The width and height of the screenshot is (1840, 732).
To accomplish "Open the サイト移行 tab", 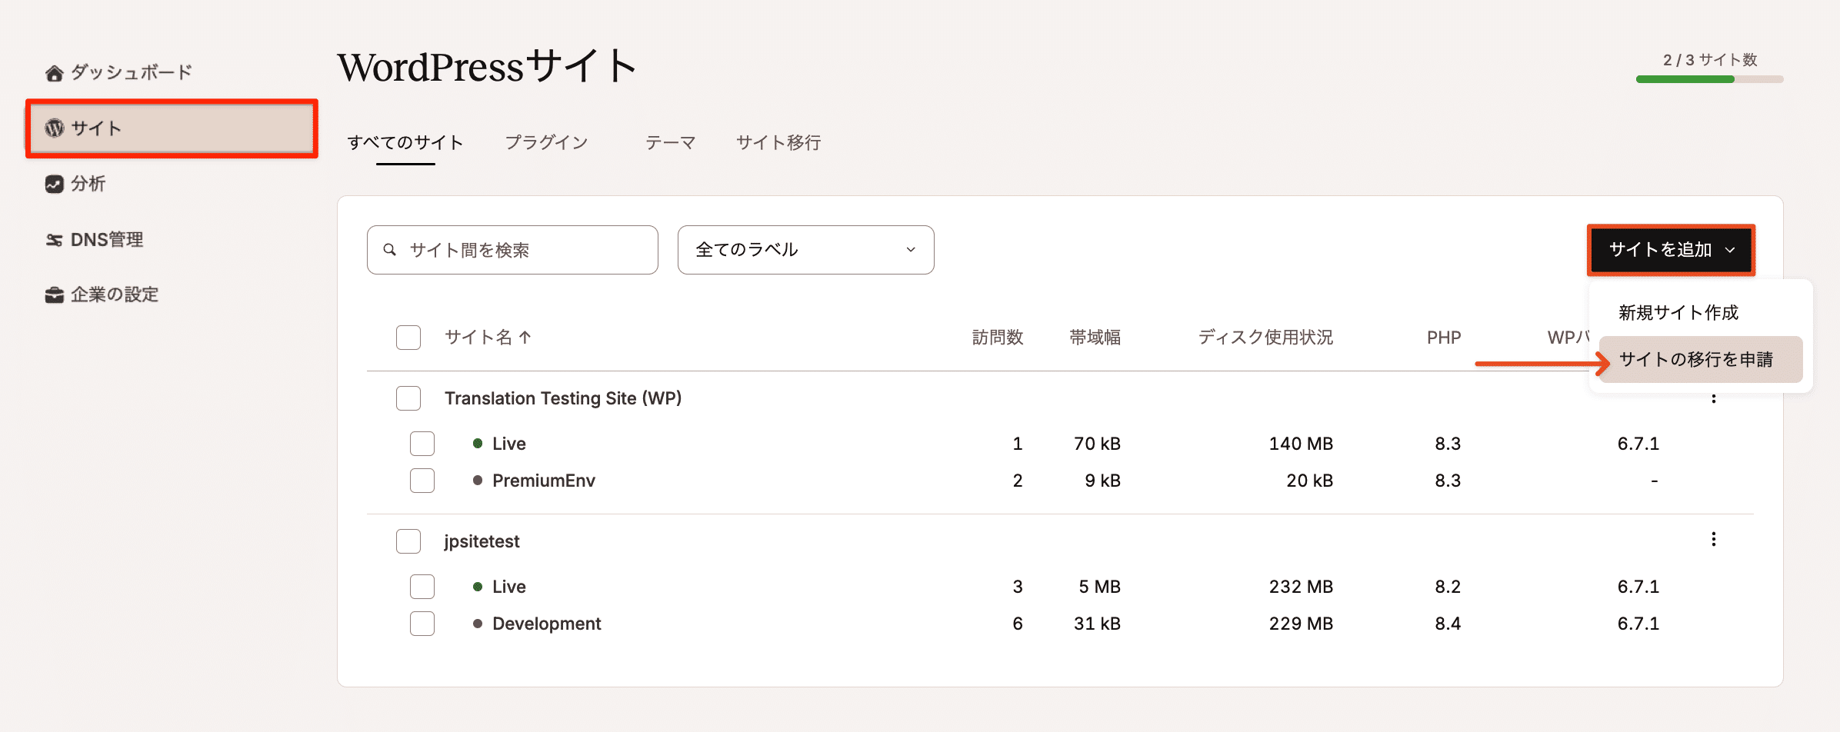I will click(778, 142).
